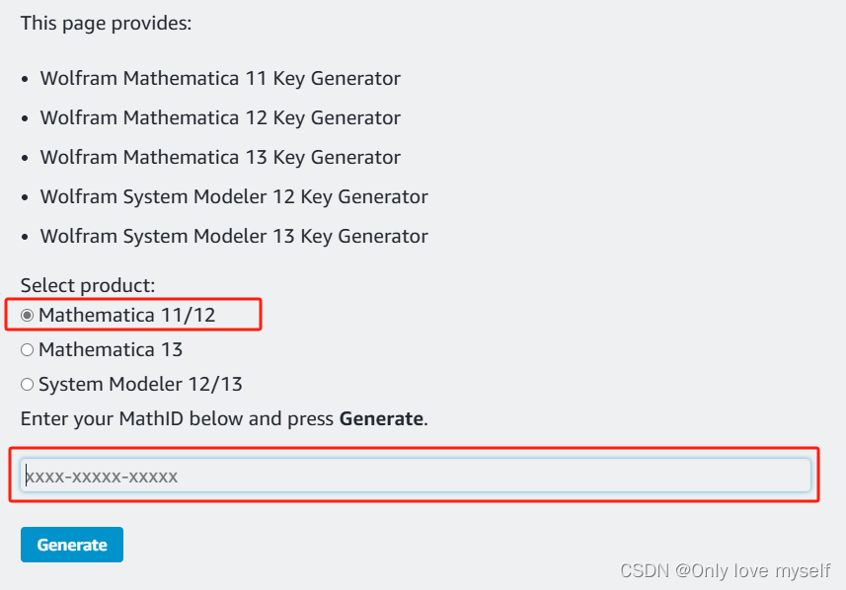Click the first bullet point marker
Viewport: 846px width, 590px height.
24,78
